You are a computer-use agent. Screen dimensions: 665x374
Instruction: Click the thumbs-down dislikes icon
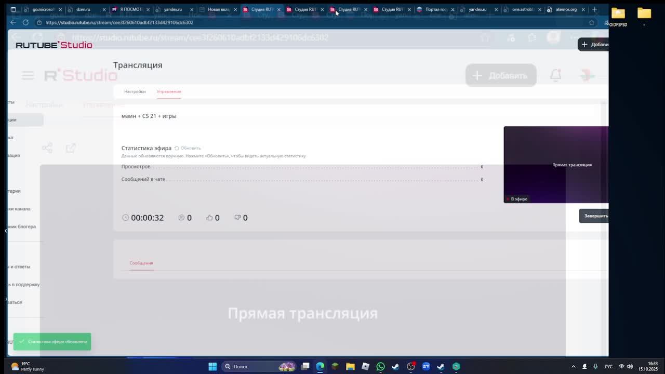tap(237, 218)
